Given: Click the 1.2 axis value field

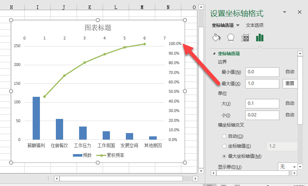Looking at the screenshot, I should (282, 146).
